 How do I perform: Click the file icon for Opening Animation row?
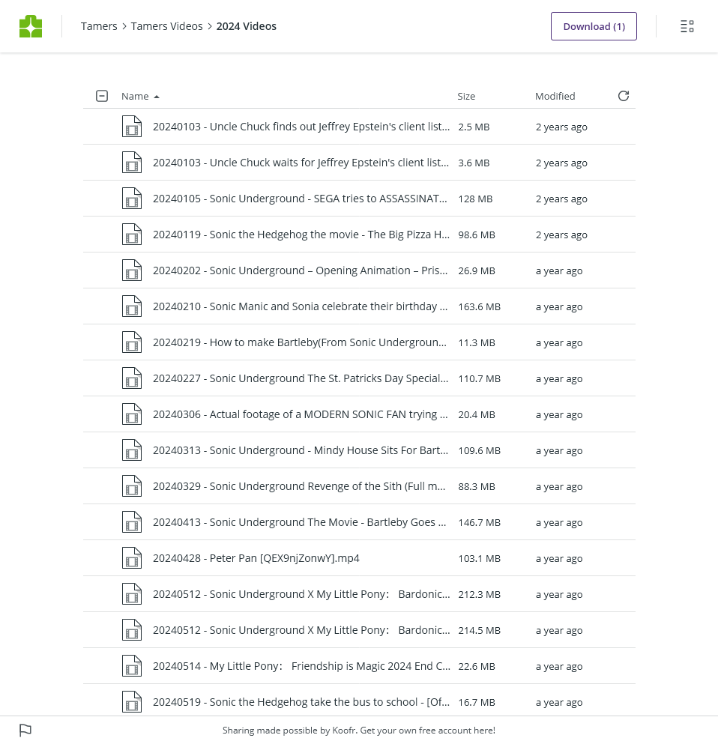pos(132,270)
